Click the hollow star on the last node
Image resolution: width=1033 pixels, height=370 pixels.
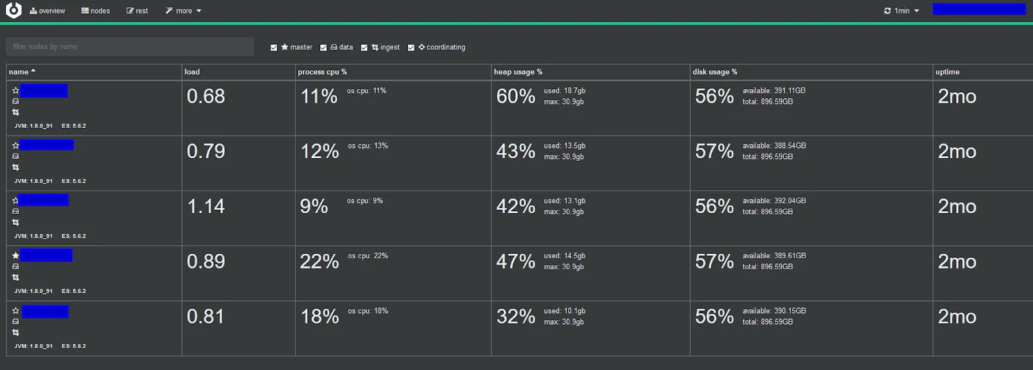[15, 311]
